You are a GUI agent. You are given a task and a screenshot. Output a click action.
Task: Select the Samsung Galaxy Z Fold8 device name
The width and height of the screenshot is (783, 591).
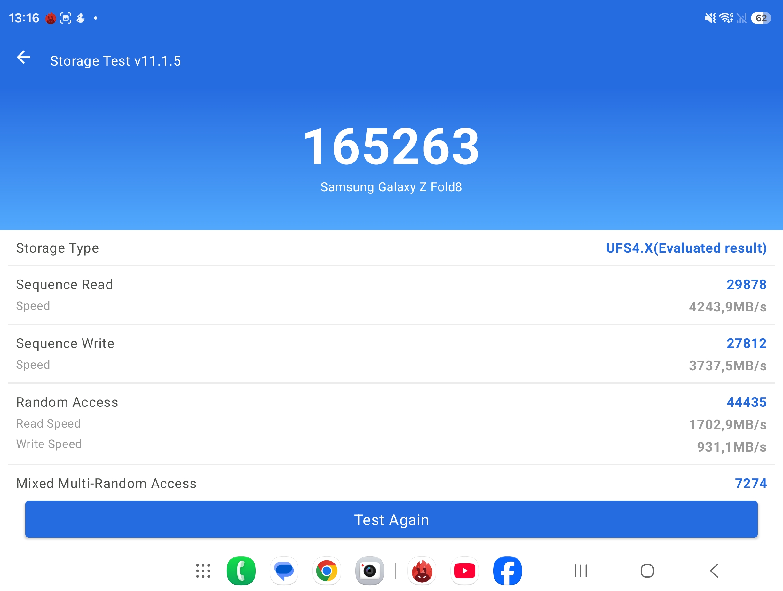[391, 187]
